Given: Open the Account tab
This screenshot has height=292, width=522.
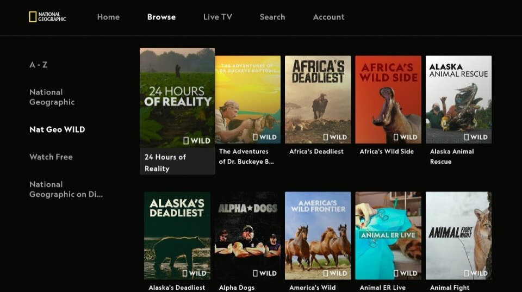Looking at the screenshot, I should click(328, 17).
